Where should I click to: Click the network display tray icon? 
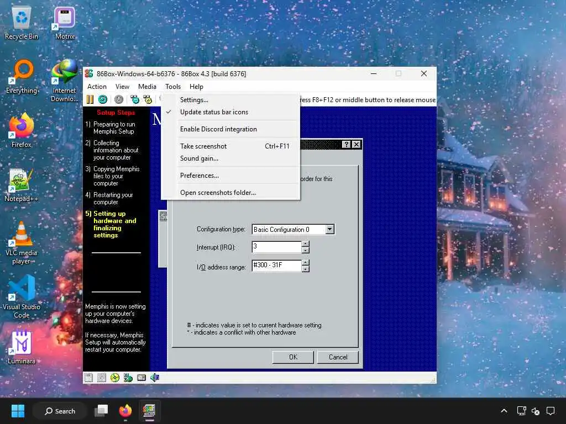(521, 411)
